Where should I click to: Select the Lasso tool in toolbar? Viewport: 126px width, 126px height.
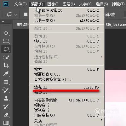6,49
